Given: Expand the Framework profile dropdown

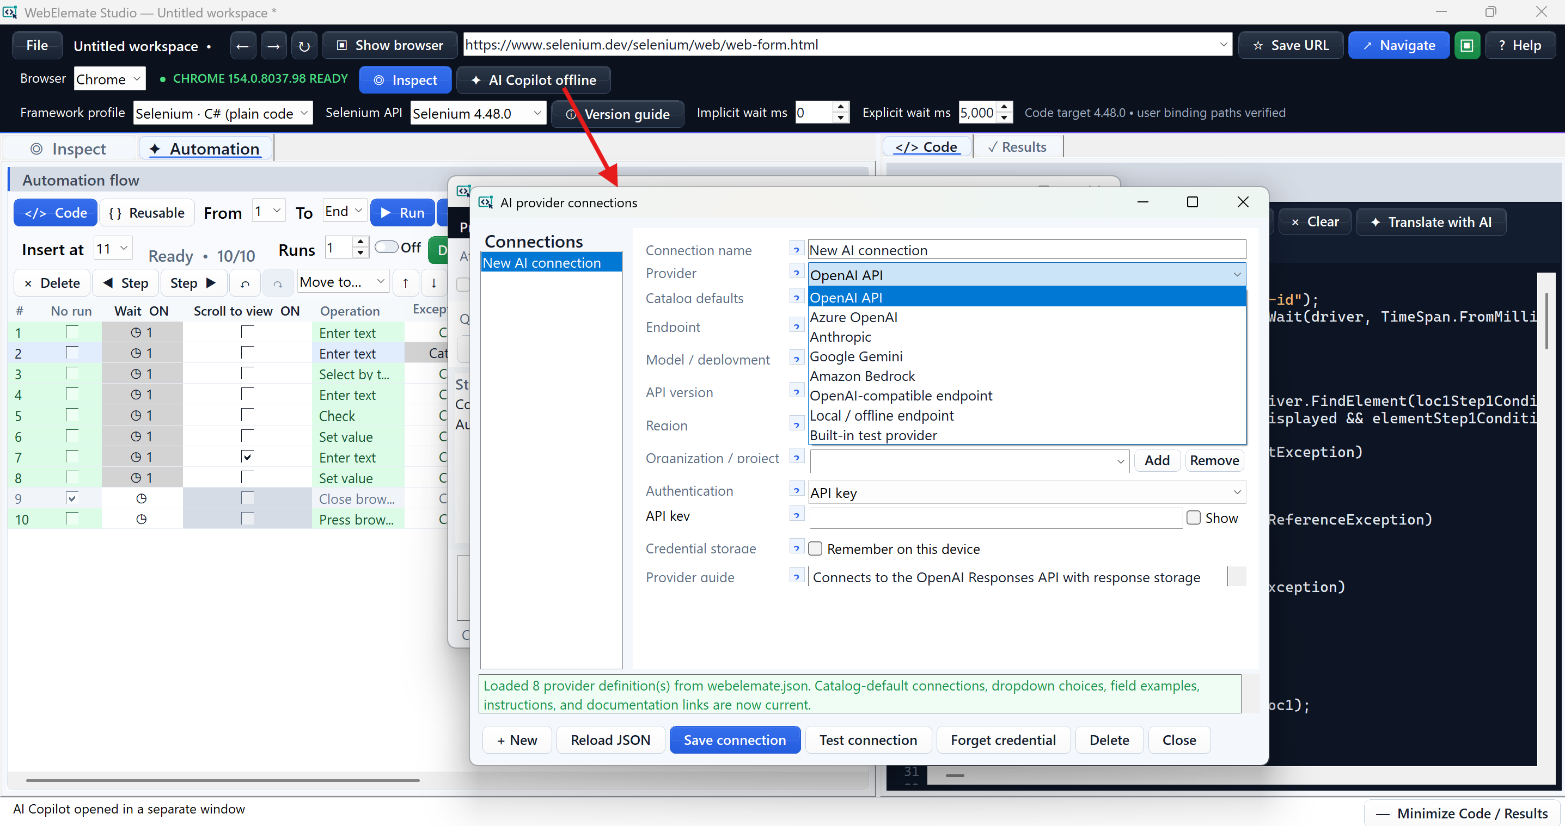Looking at the screenshot, I should click(x=223, y=114).
